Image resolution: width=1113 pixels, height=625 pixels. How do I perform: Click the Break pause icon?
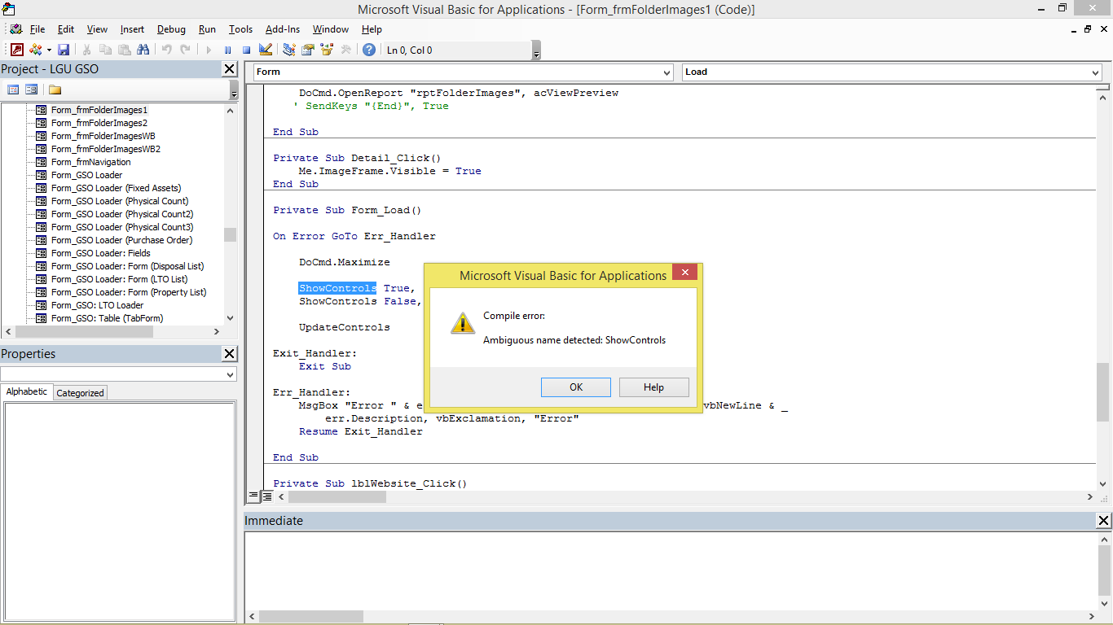click(227, 50)
